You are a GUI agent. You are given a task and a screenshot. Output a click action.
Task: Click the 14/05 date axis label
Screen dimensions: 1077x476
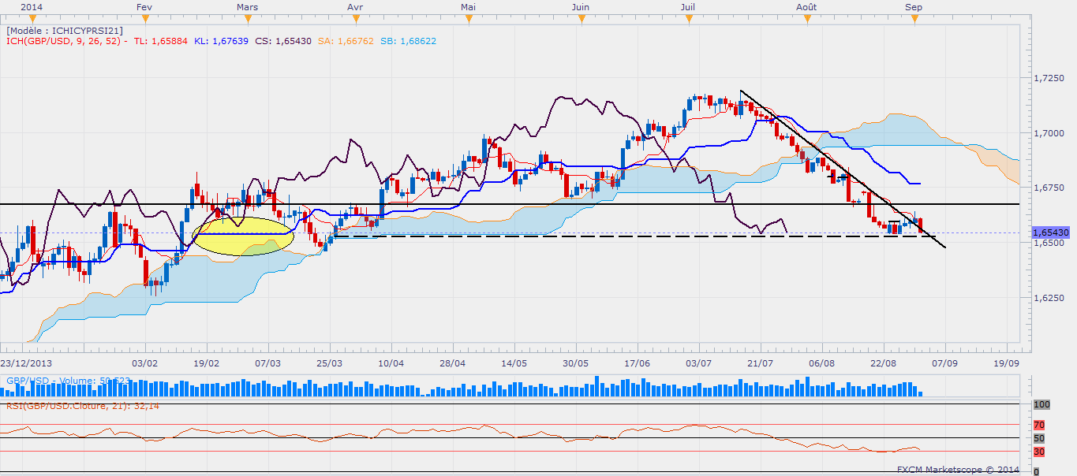click(x=514, y=364)
